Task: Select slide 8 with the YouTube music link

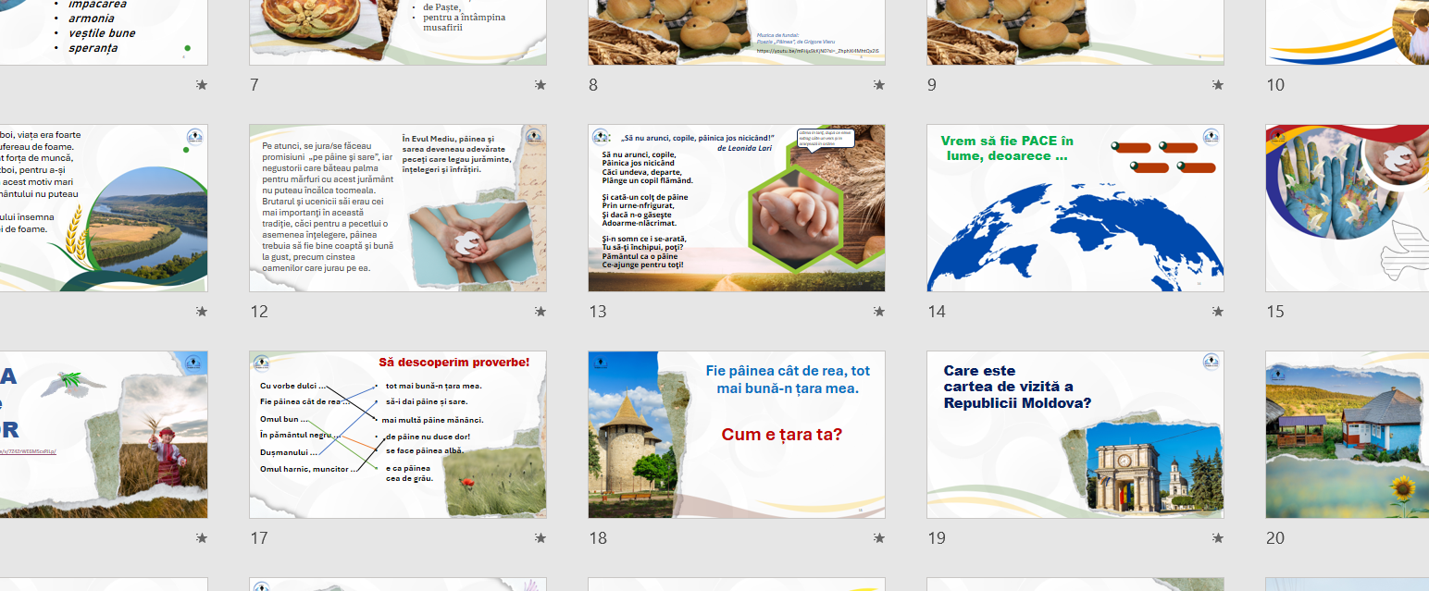Action: click(x=736, y=32)
